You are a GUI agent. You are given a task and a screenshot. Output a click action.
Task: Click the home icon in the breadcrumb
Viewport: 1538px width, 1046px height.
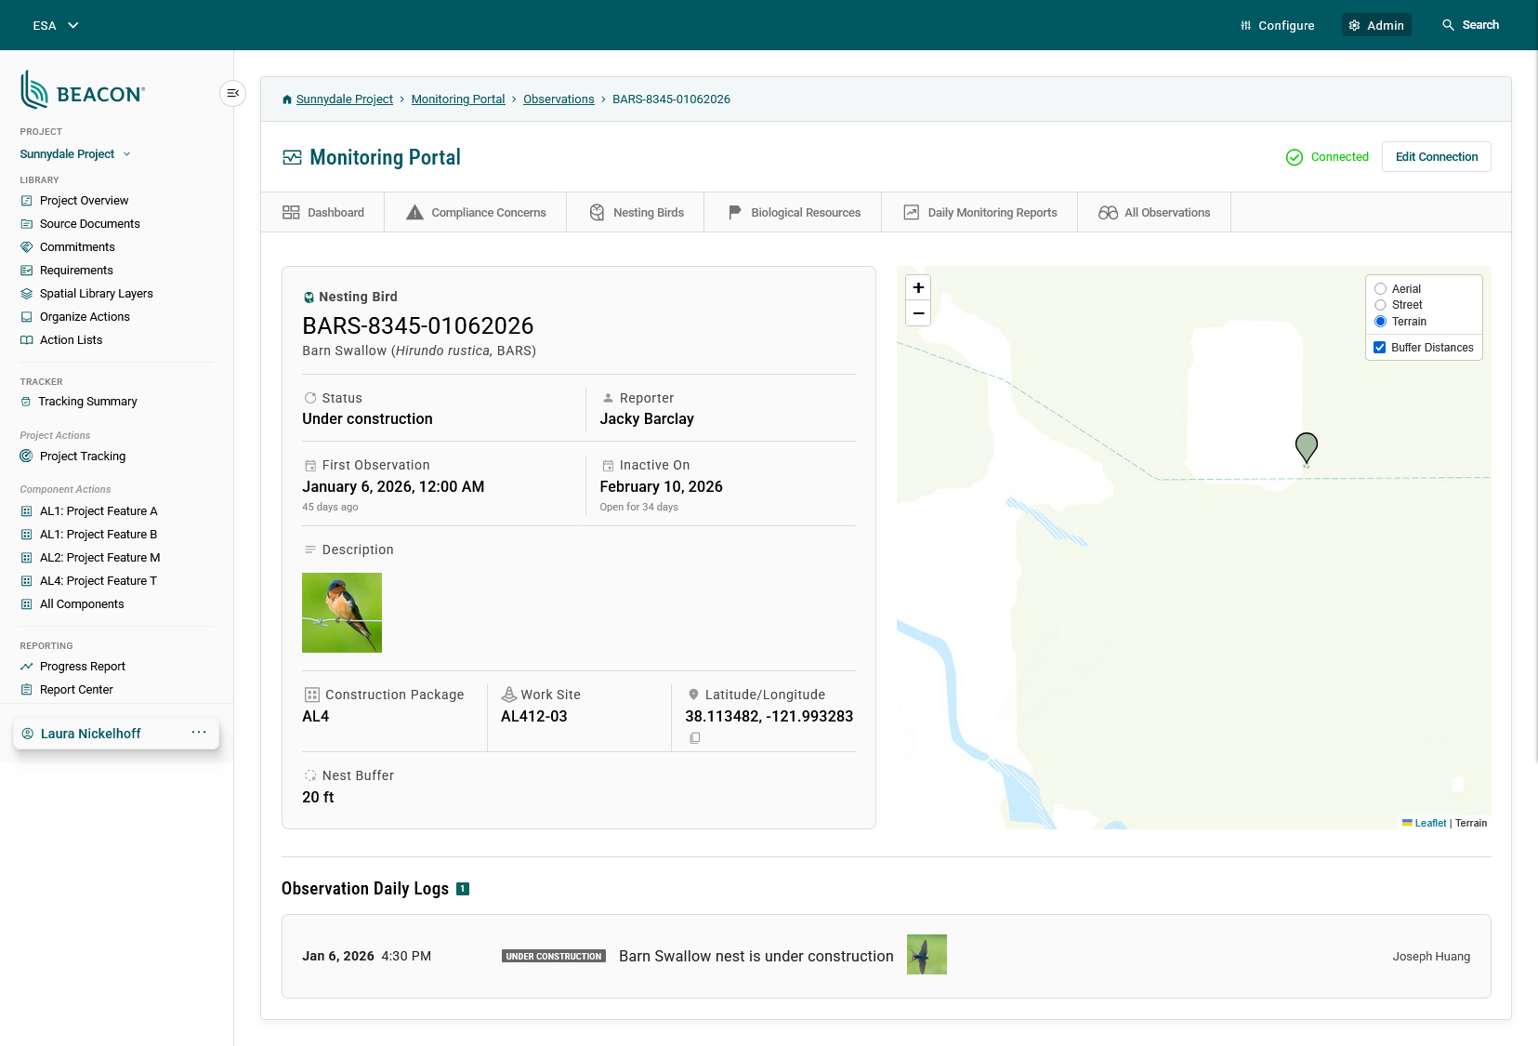287,99
